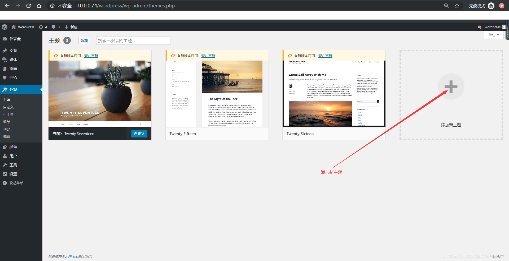This screenshot has width=509, height=261.
Task: Open 小工具 widgets submenu
Action: pos(8,115)
